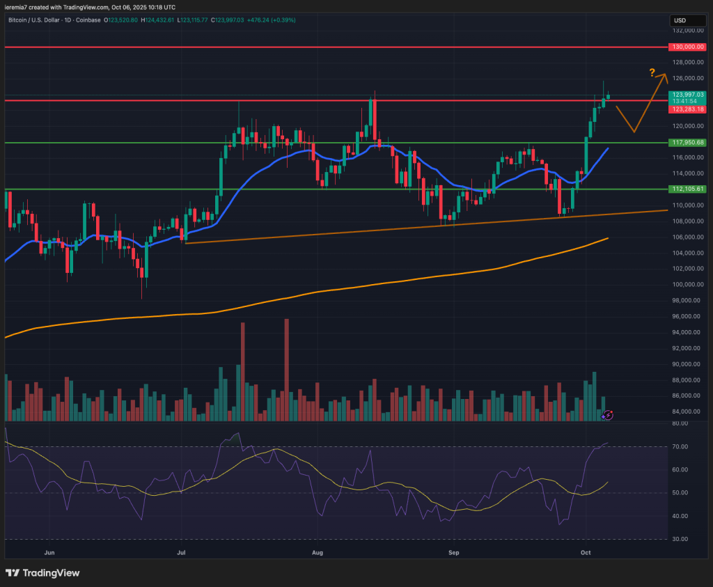This screenshot has height=587, width=713.
Task: Click the orange question mark annotation
Action: point(652,72)
